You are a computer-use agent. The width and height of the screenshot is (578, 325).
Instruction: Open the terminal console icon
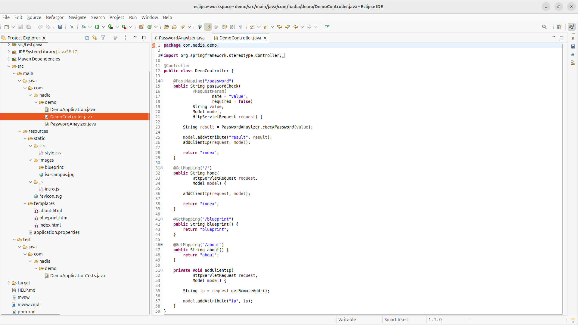coord(60,27)
